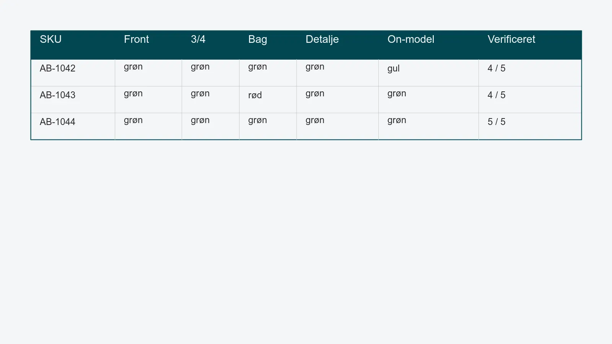The height and width of the screenshot is (344, 612).
Task: Select the 3/4 column header
Action: [210, 45]
